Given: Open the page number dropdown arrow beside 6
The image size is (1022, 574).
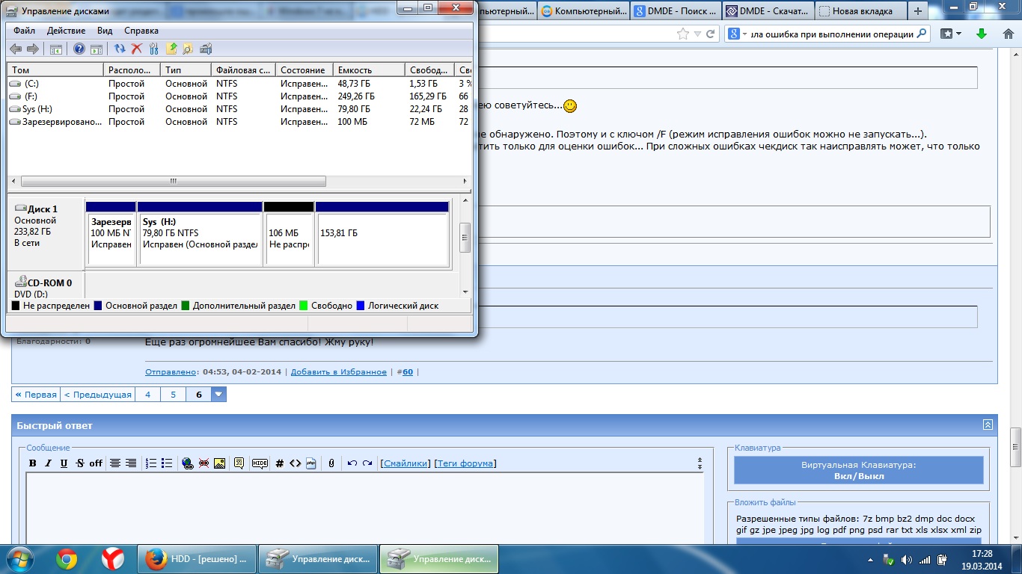Looking at the screenshot, I should [x=218, y=395].
